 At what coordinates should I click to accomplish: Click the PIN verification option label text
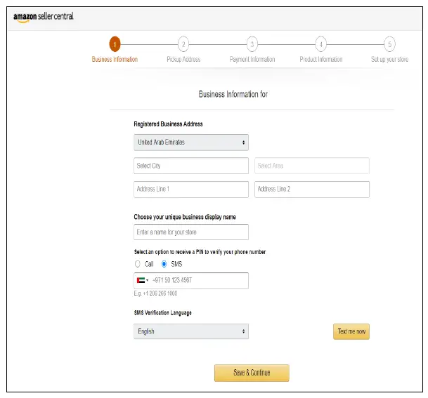coord(200,252)
